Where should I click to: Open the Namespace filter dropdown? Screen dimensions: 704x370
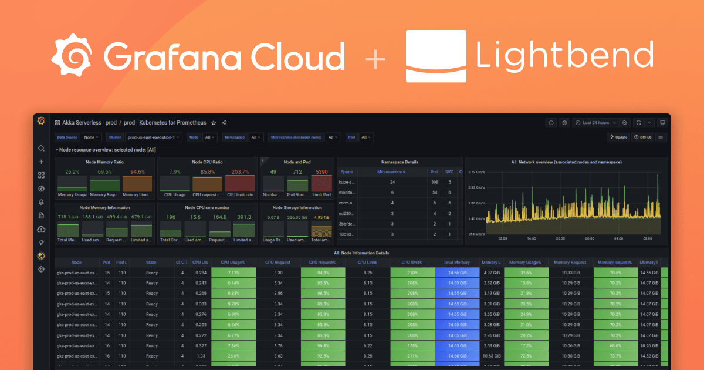click(x=256, y=137)
